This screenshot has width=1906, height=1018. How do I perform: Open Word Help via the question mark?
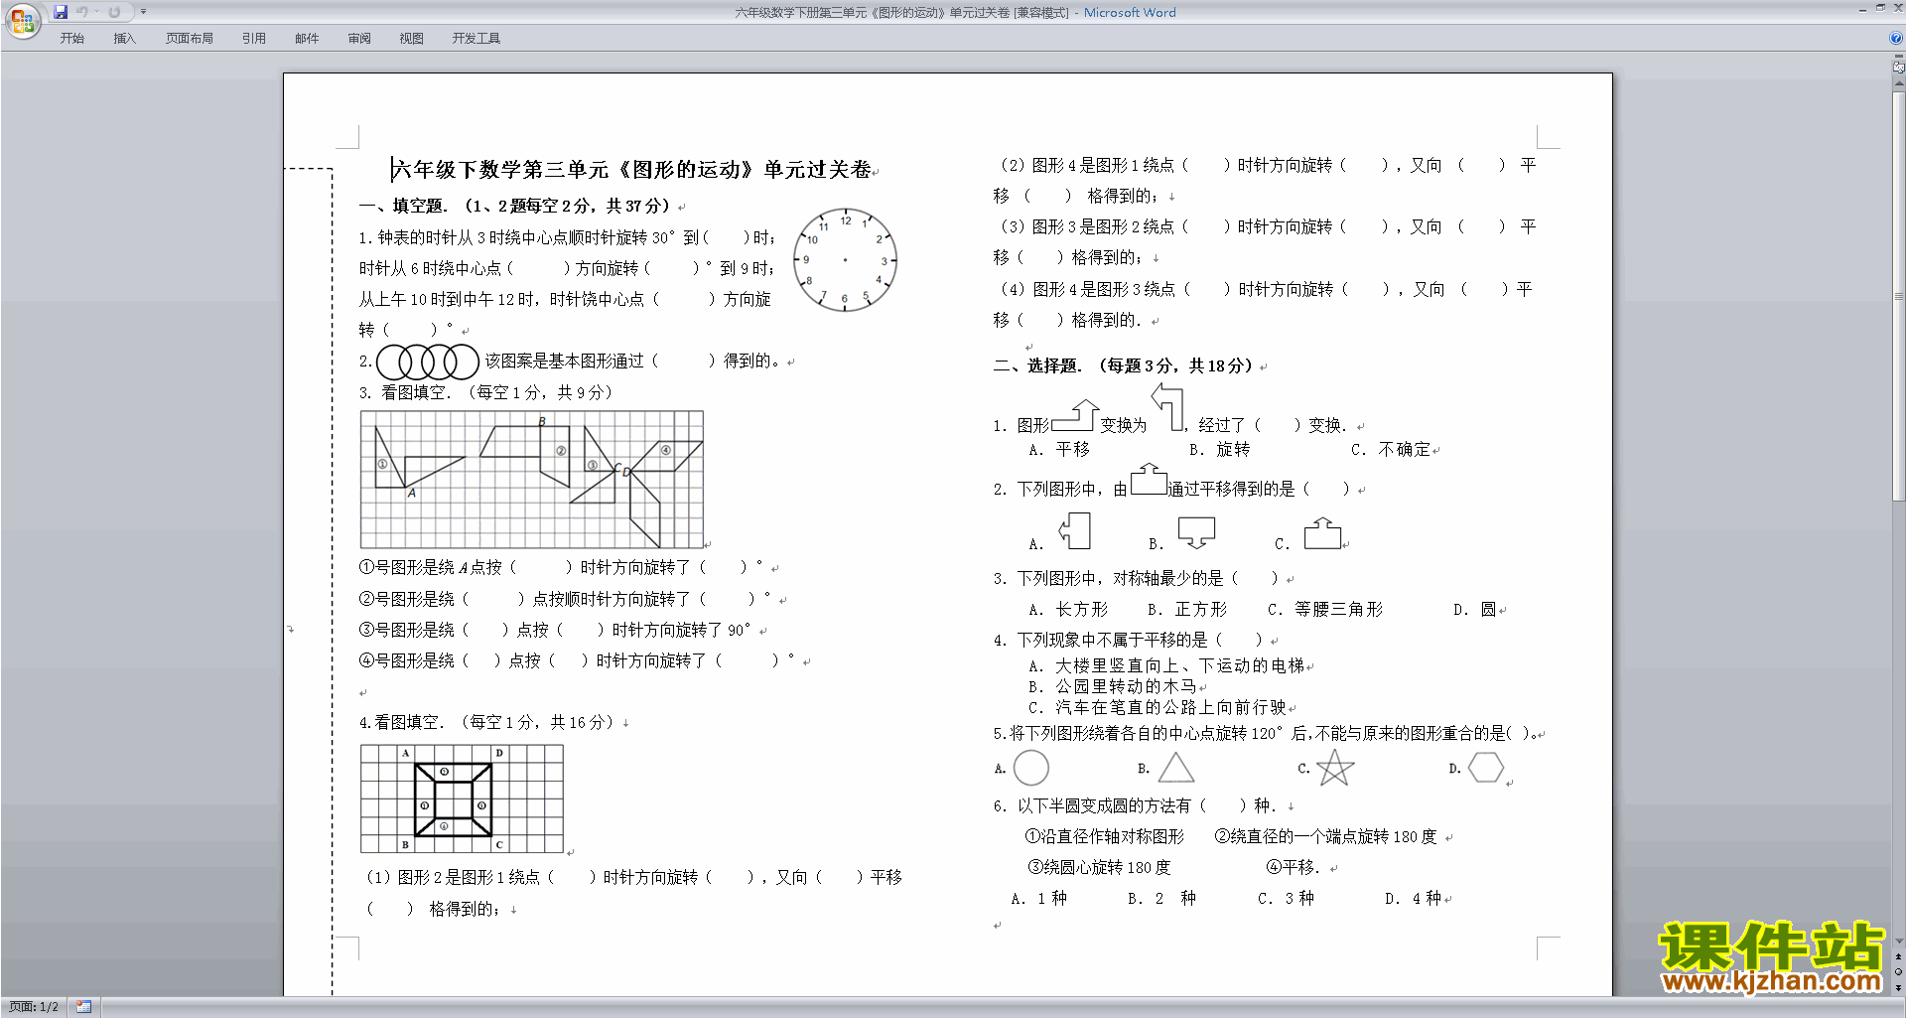(x=1896, y=39)
